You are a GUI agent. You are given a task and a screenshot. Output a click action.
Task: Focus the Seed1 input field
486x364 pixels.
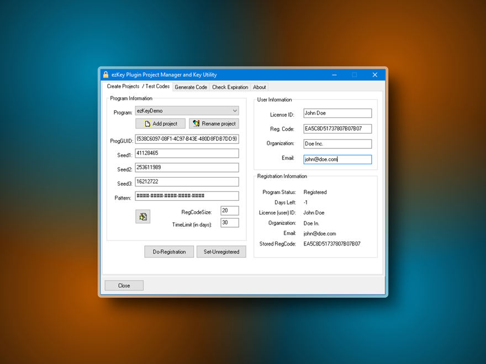pos(187,153)
